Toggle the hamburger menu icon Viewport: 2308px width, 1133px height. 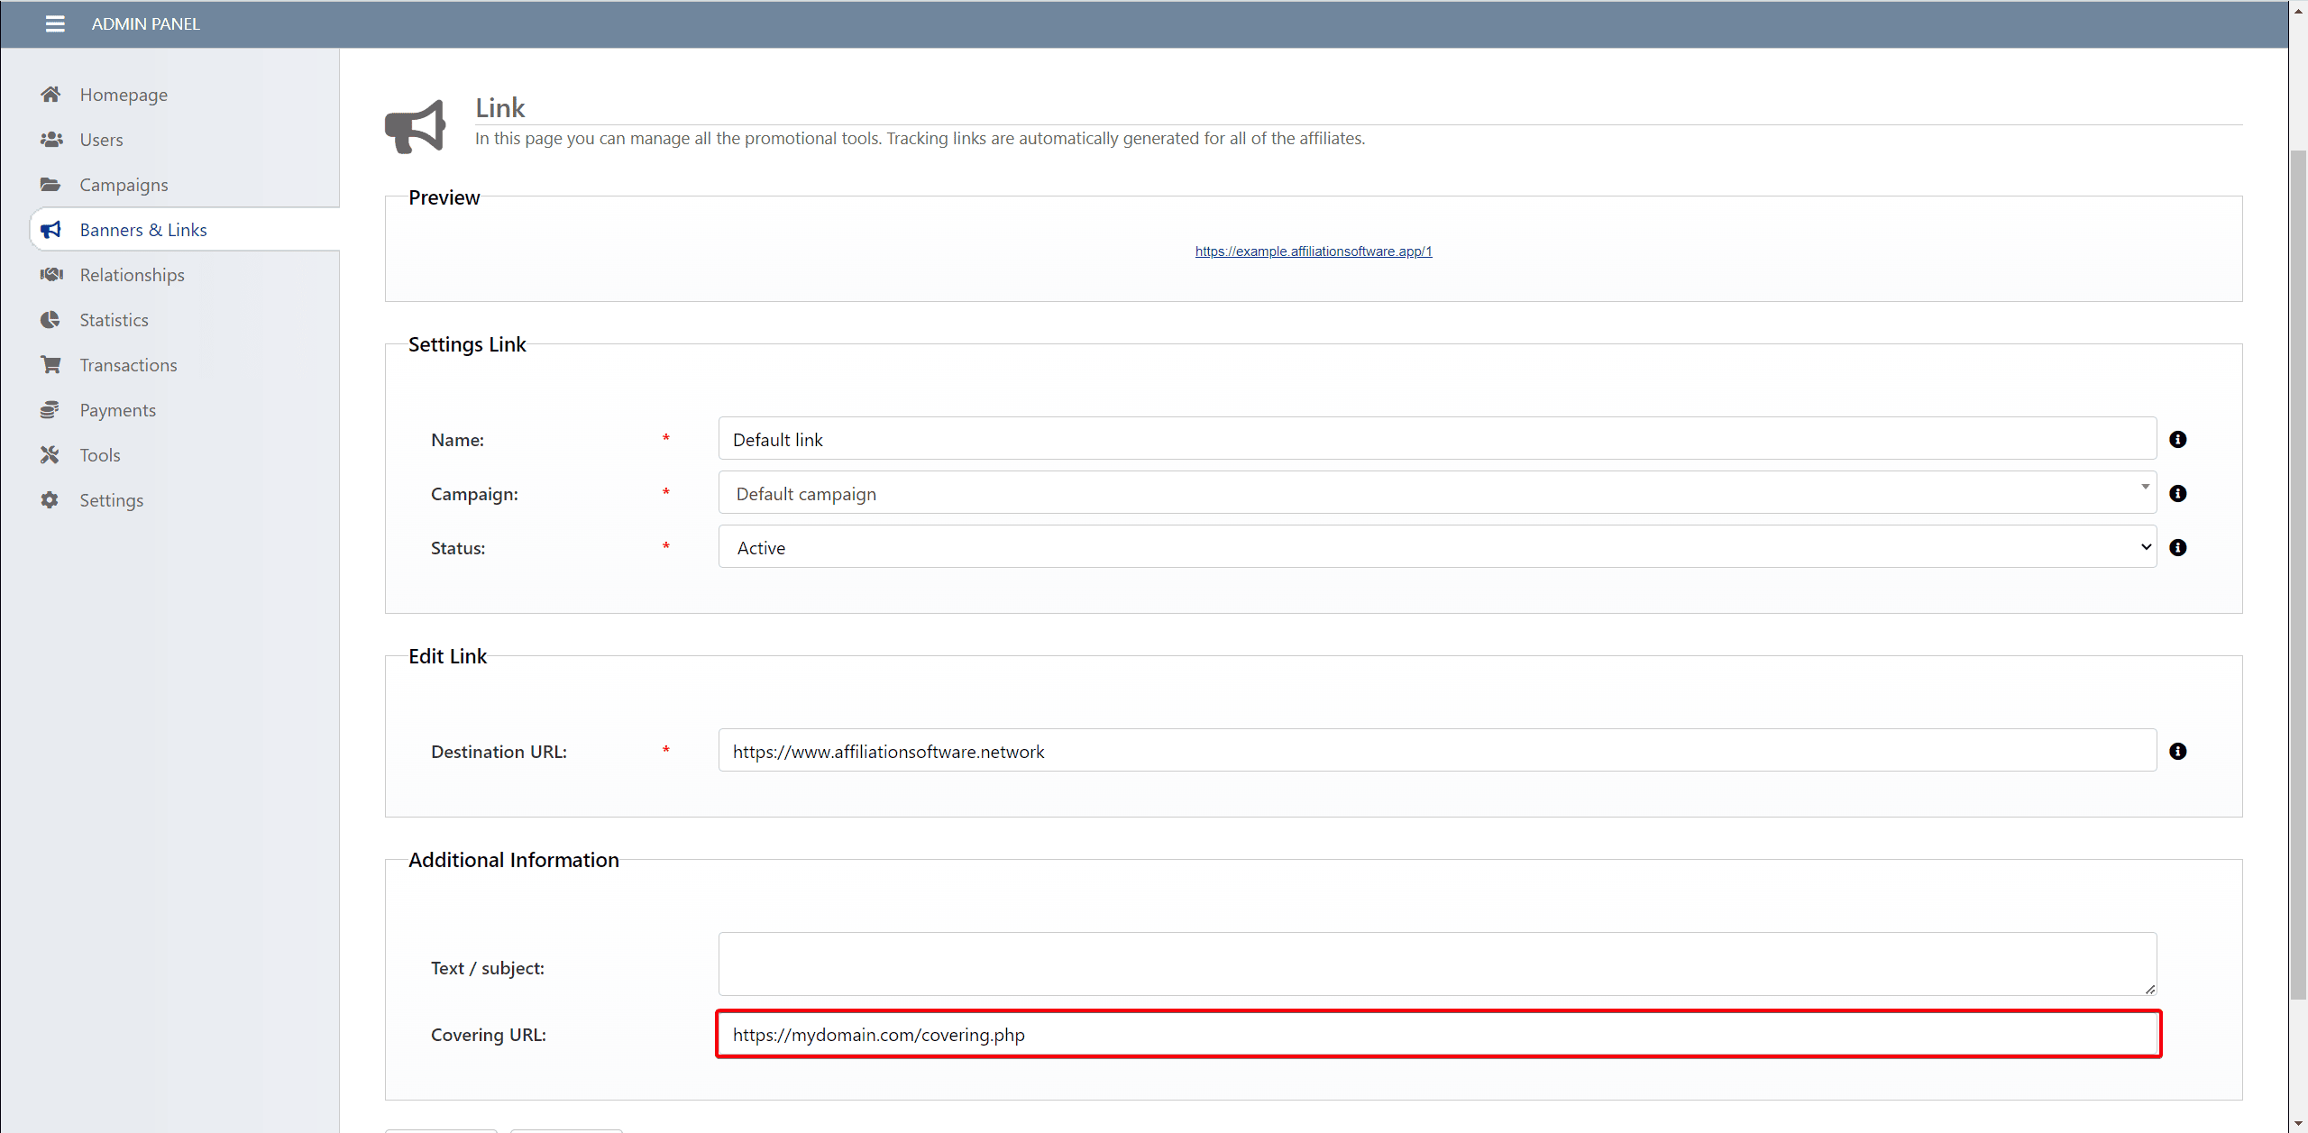click(55, 24)
